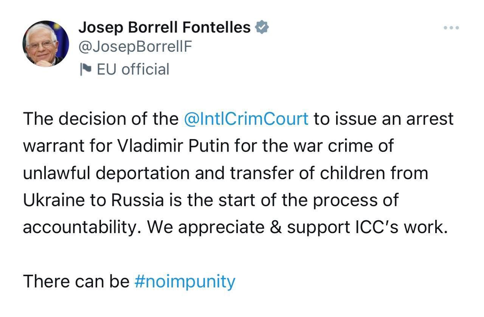Open the @IntlCrimCourt mention link
The height and width of the screenshot is (317, 484).
click(246, 119)
